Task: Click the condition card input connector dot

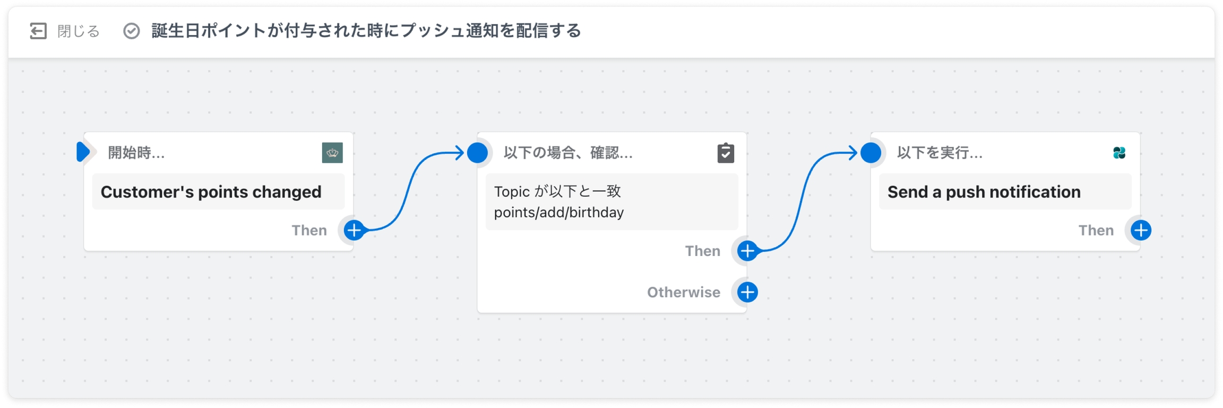Action: [477, 153]
